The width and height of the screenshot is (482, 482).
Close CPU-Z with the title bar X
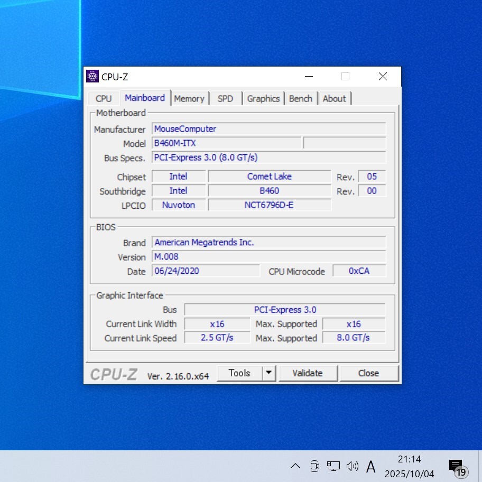click(383, 77)
